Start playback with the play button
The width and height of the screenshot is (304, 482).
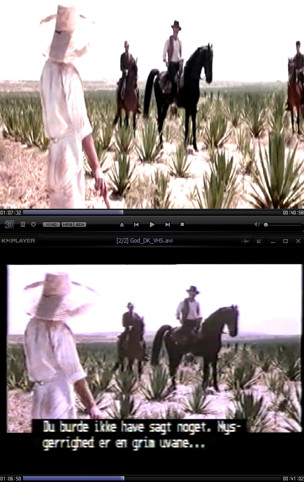click(151, 224)
